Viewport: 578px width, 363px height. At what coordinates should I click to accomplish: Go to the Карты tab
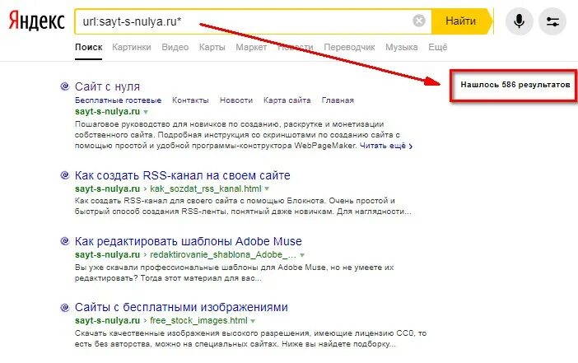(x=212, y=47)
